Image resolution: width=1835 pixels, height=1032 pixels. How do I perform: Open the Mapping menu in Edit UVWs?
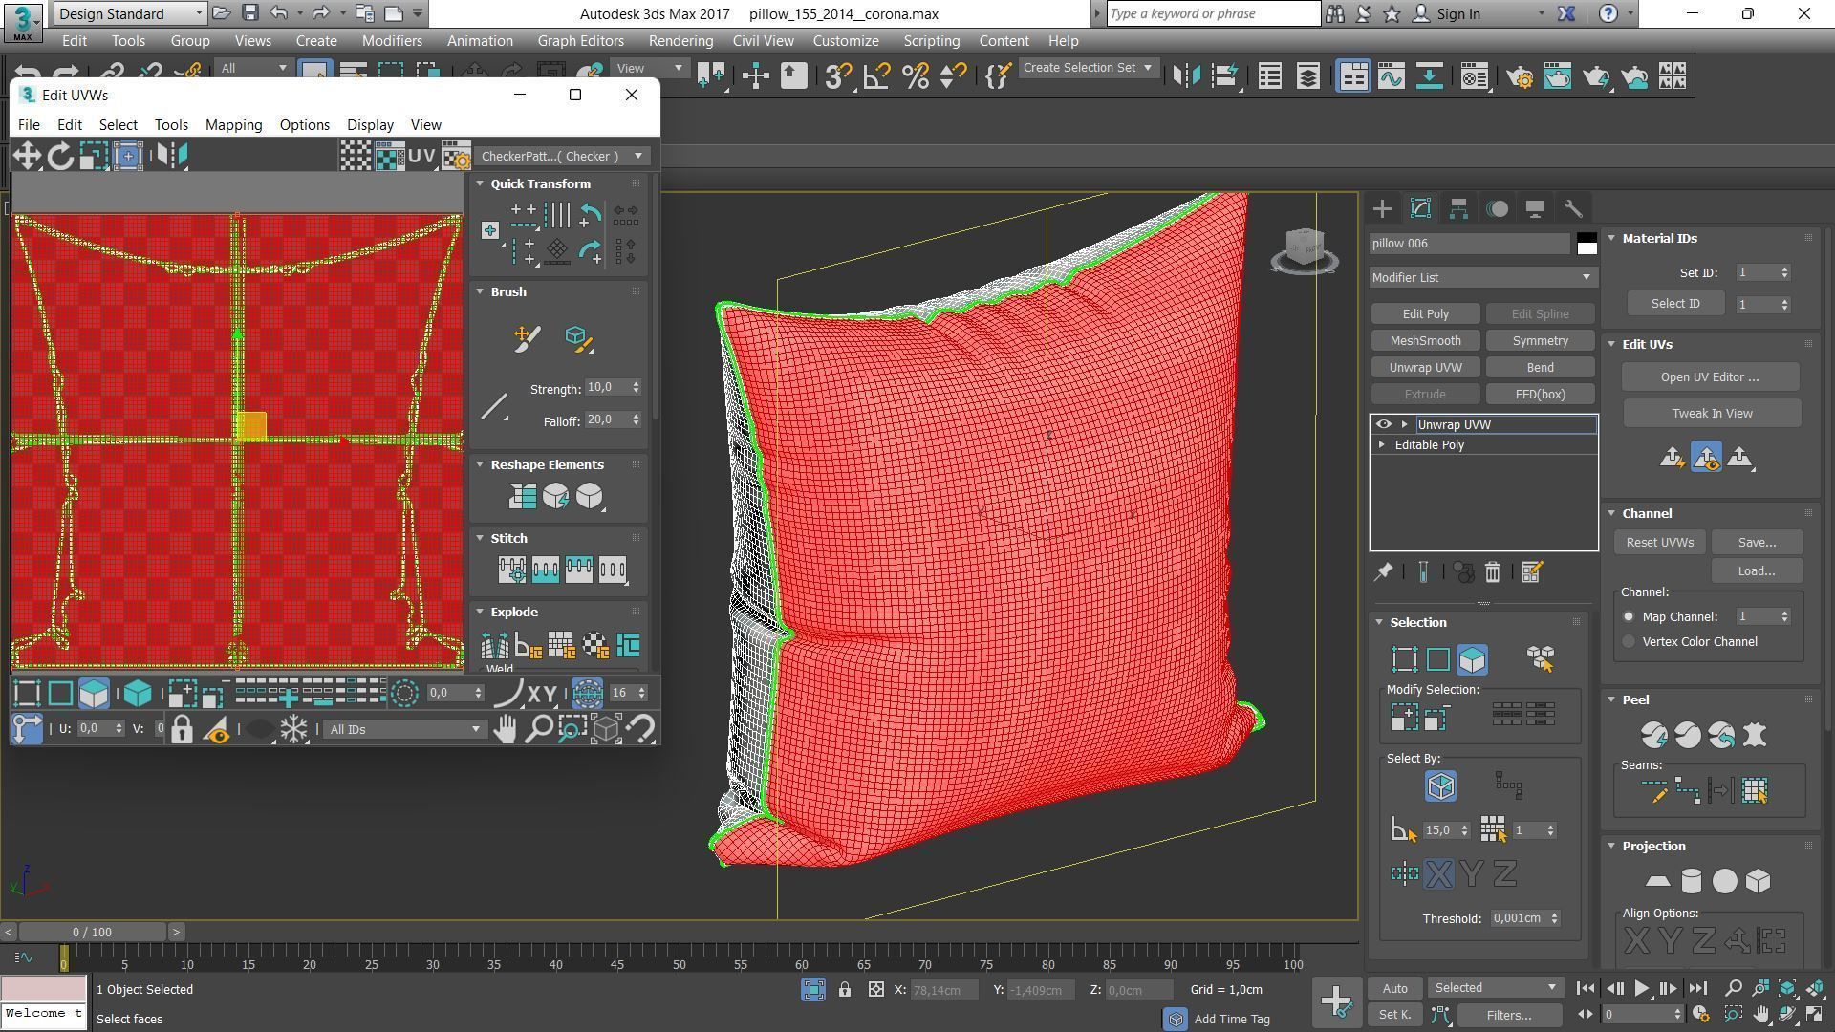pyautogui.click(x=233, y=125)
